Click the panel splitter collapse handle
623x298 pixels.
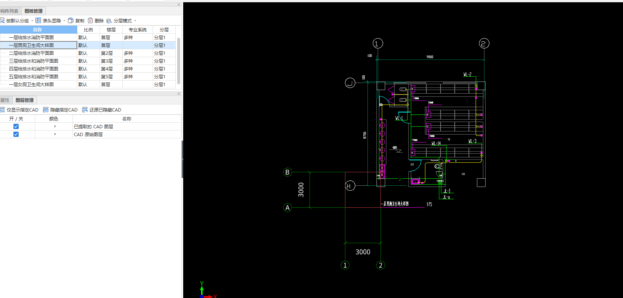pos(182,159)
